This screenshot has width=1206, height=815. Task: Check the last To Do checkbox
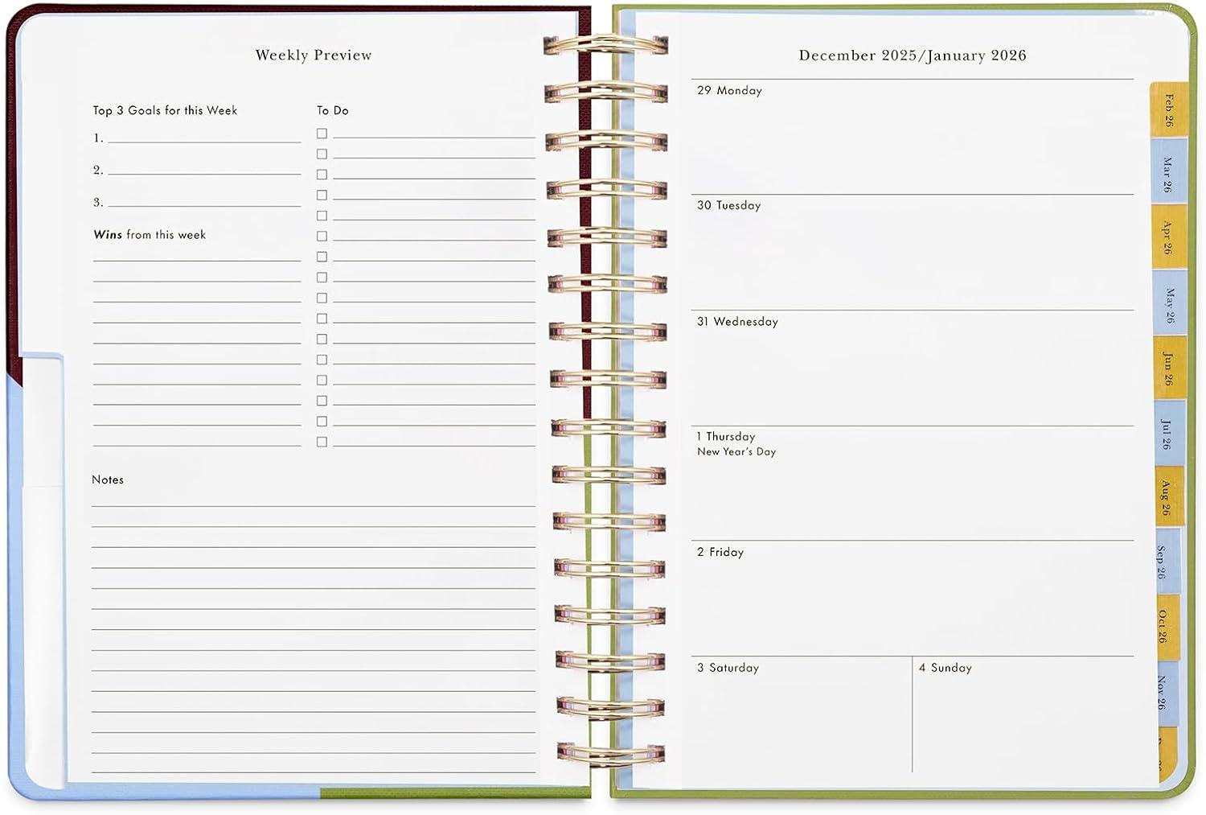coord(322,442)
